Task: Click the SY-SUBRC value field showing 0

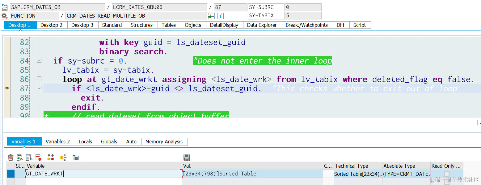Action: click(x=303, y=7)
